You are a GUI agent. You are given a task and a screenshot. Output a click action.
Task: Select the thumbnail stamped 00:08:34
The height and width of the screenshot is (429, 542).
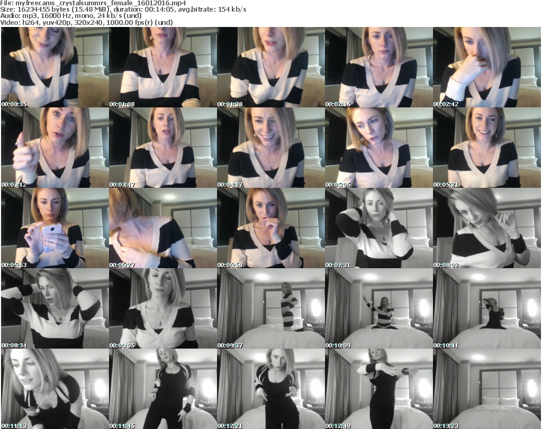pyautogui.click(x=55, y=309)
